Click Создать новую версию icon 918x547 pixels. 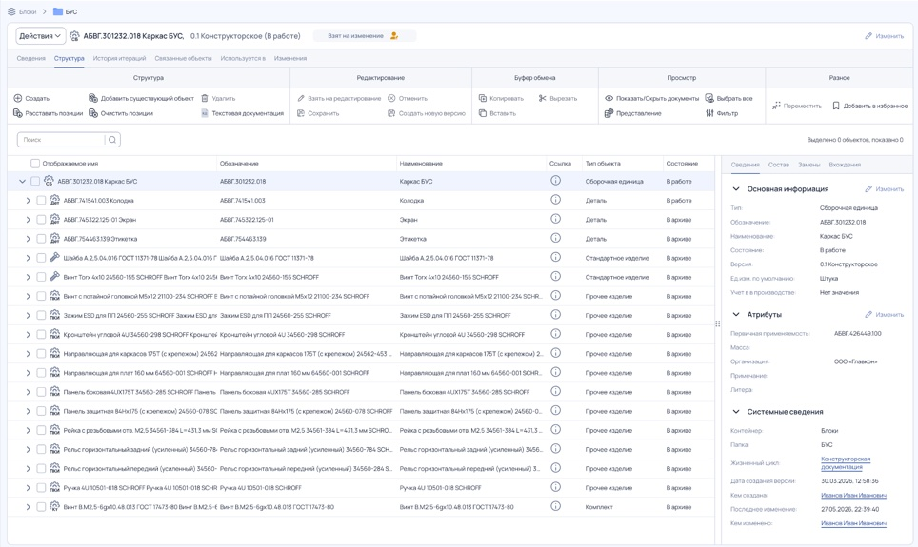click(x=391, y=113)
